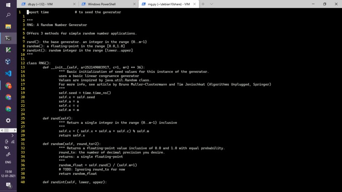Close the db.py tab
The height and width of the screenshot is (192, 342).
click(x=74, y=4)
